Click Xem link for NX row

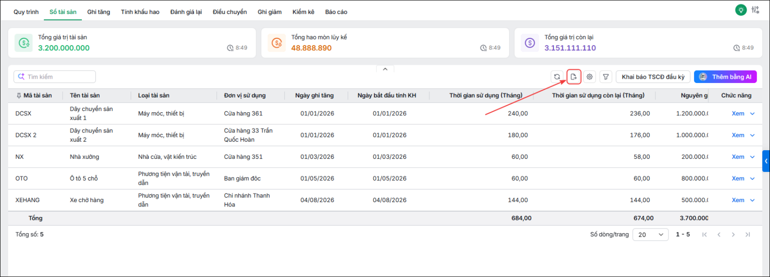pyautogui.click(x=738, y=157)
